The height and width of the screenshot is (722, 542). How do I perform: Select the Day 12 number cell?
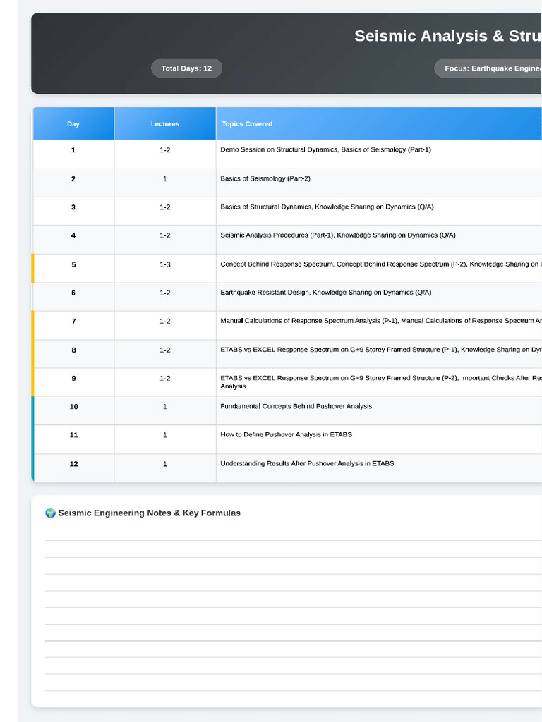pos(73,468)
